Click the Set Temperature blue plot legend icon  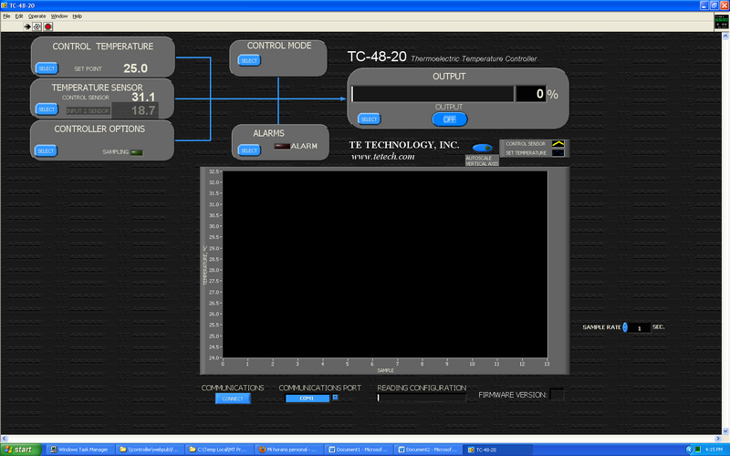coord(558,152)
